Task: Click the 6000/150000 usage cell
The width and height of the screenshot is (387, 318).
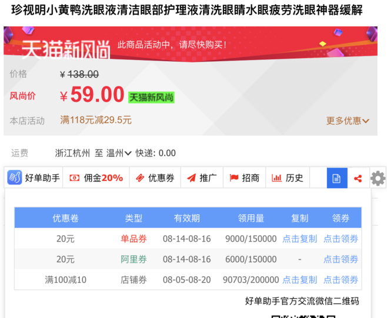Action: (251, 259)
